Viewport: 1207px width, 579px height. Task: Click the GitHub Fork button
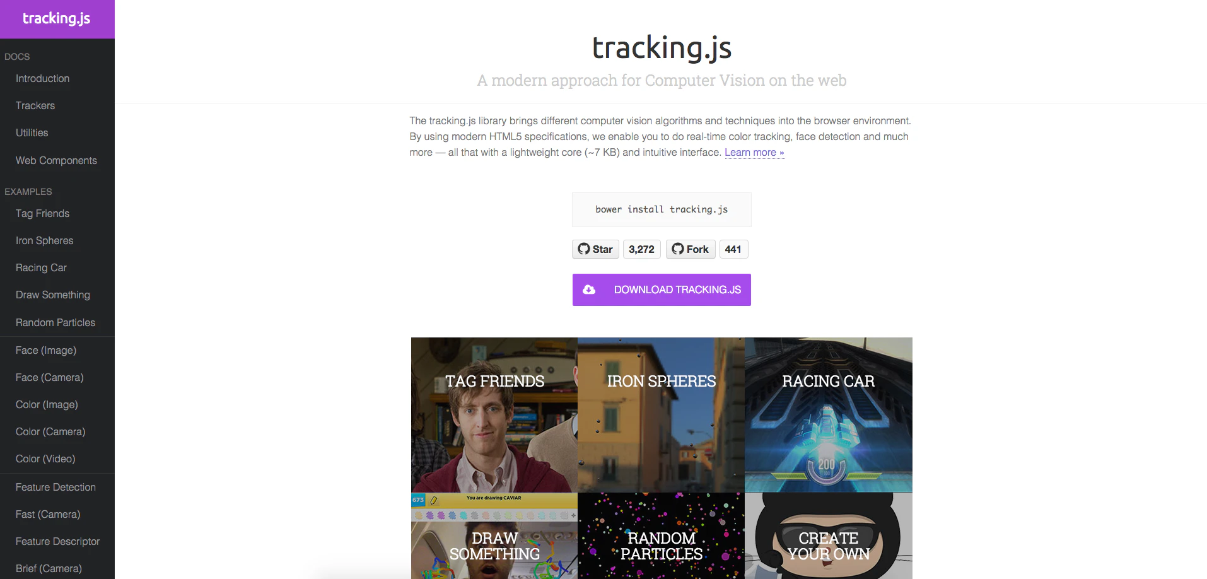tap(691, 249)
